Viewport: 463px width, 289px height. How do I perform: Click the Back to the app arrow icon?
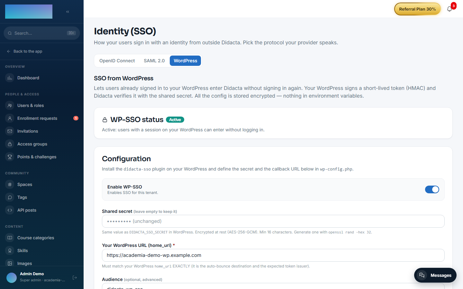(x=9, y=51)
